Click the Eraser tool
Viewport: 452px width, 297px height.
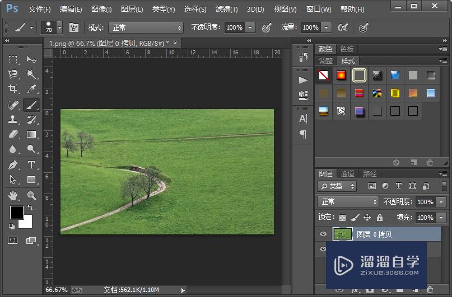[13, 134]
